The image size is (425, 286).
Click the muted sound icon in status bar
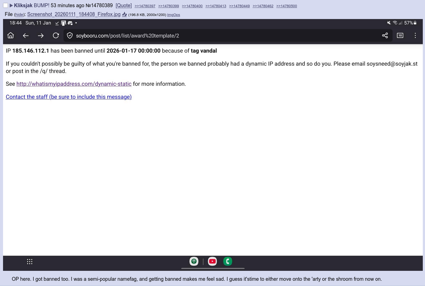tap(389, 23)
